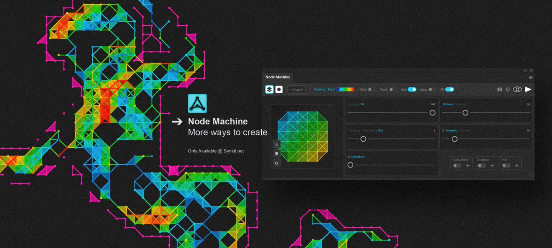Click the white play arrow icon
This screenshot has width=552, height=248.
pos(529,89)
